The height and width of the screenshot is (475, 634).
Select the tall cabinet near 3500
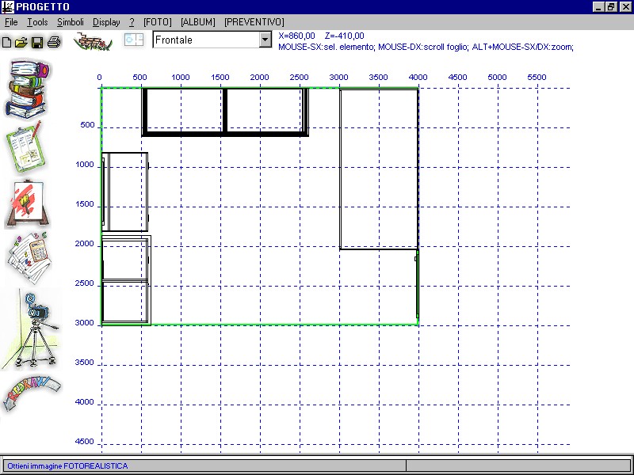pos(379,169)
